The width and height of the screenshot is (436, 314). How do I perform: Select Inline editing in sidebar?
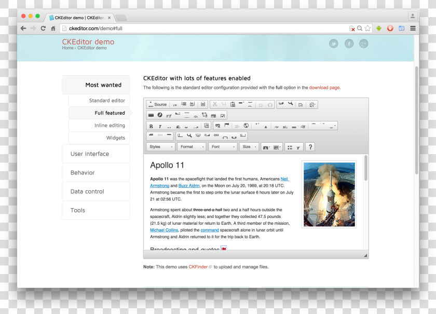(x=99, y=126)
